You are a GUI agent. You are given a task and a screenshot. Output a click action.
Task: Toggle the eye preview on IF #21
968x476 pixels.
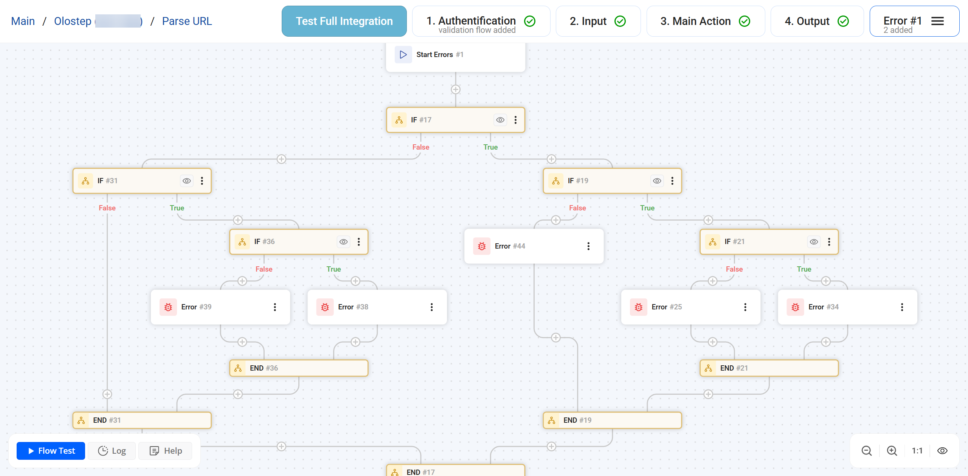(x=814, y=242)
